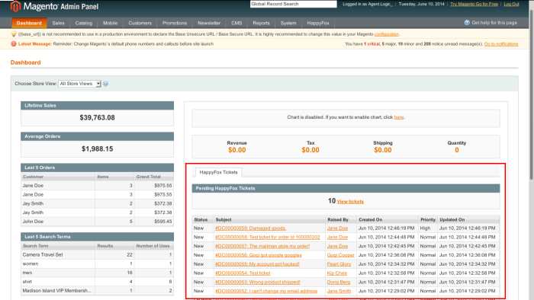Open ticket My account got hacked
Viewport: 534px width, 300px height.
pos(257,264)
